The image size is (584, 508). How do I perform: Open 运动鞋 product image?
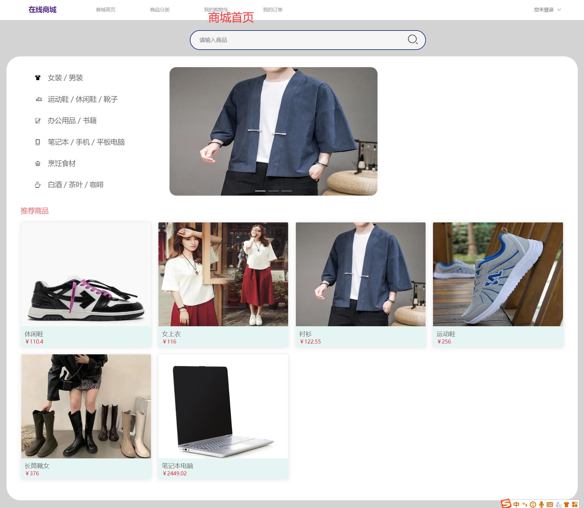tap(498, 274)
